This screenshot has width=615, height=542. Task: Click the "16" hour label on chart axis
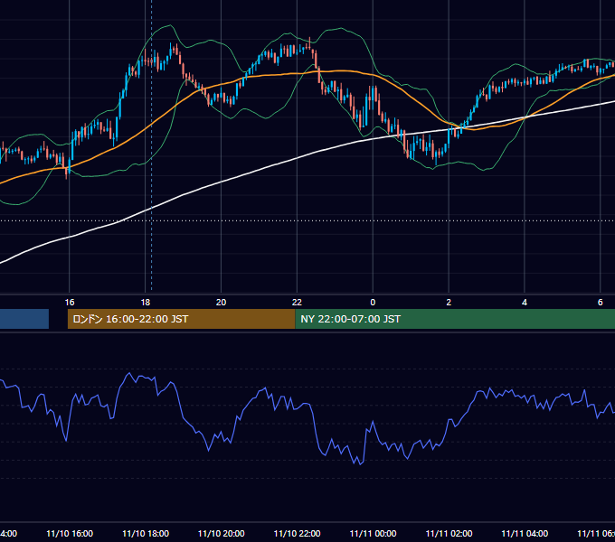(70, 302)
